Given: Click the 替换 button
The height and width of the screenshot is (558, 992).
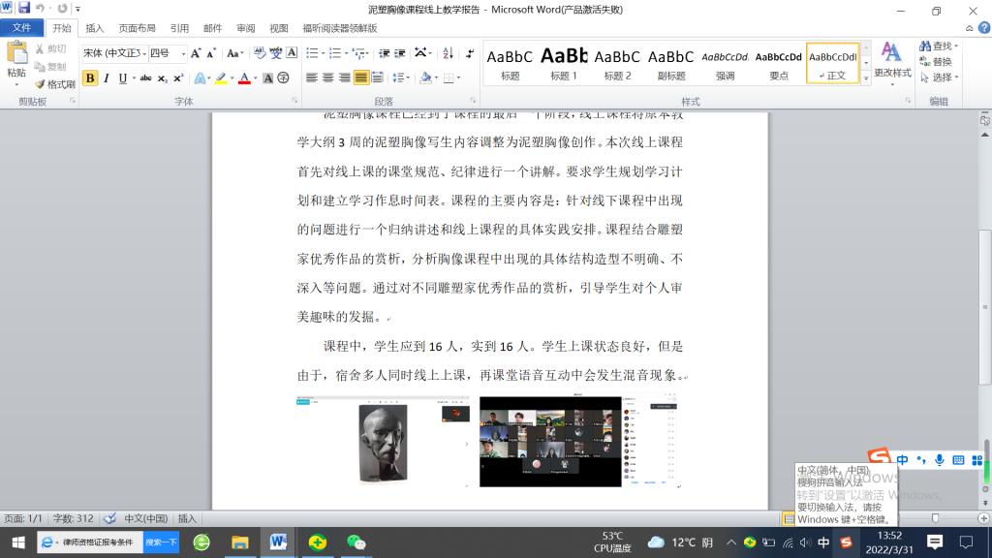Looking at the screenshot, I should coord(941,62).
